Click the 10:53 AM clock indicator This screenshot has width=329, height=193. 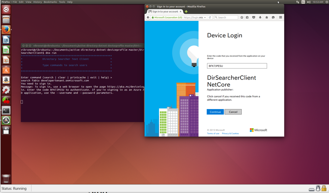point(318,2)
